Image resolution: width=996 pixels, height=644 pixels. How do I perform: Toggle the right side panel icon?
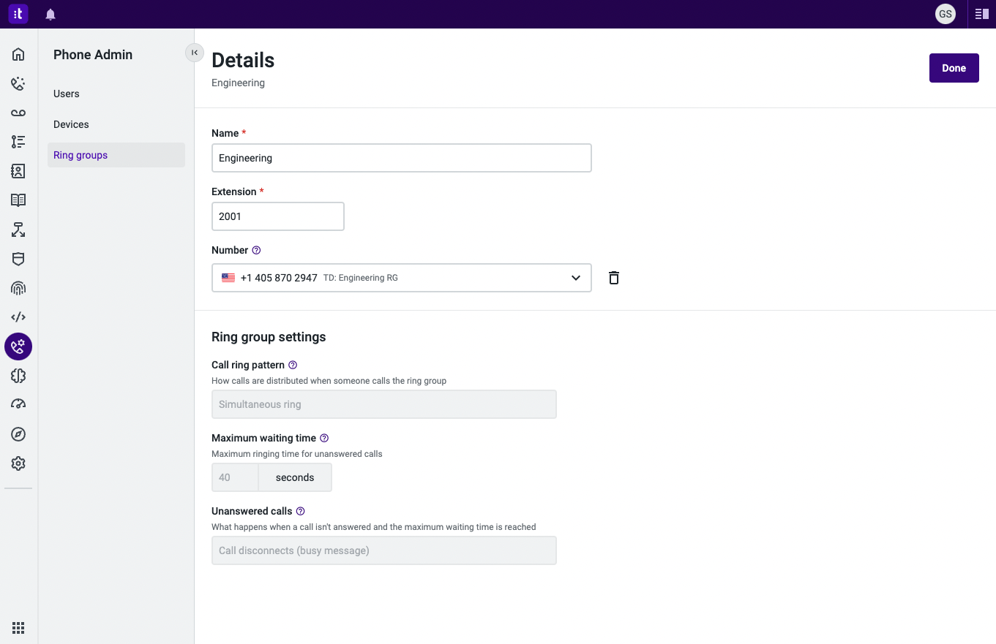[982, 14]
